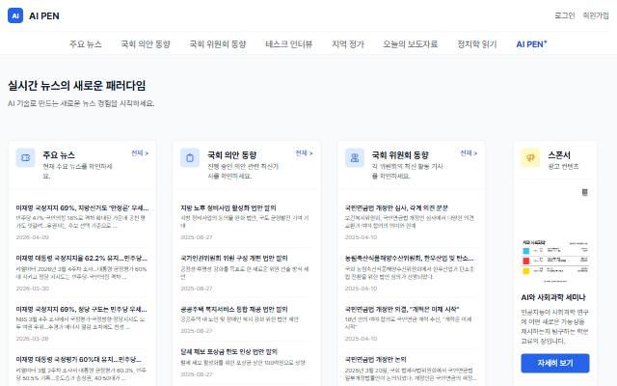Click the AI PEN brand name text
Image resolution: width=617 pixels, height=386 pixels.
(x=44, y=16)
